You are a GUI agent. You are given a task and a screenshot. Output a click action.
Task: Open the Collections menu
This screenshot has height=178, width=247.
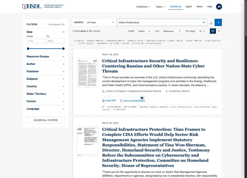click(x=143, y=7)
